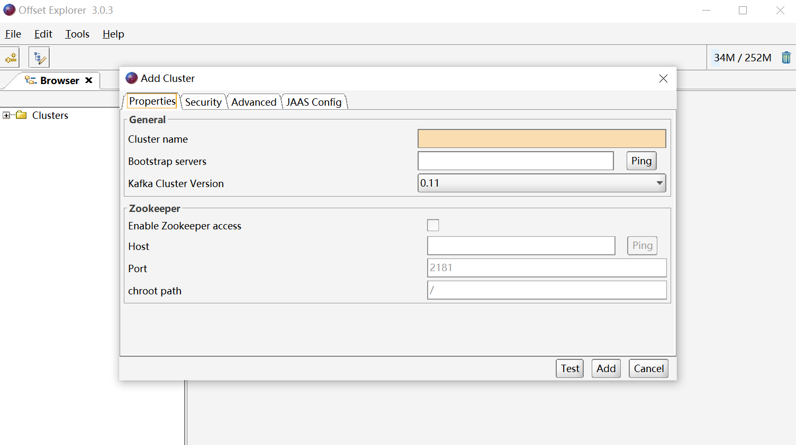Click the Clusters folder icon
This screenshot has height=445, width=796.
pyautogui.click(x=21, y=115)
